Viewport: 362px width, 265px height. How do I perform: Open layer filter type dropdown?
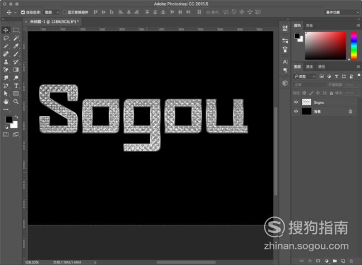coord(305,76)
